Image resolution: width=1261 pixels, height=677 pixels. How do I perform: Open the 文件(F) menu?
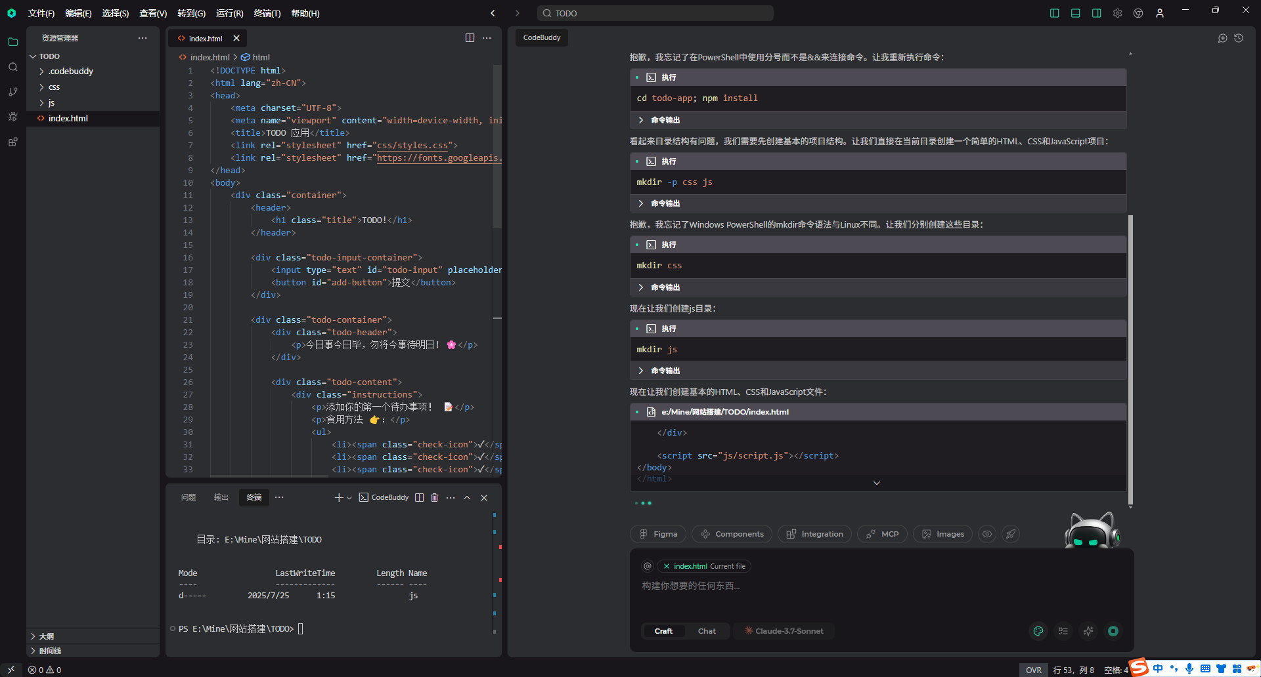(41, 13)
